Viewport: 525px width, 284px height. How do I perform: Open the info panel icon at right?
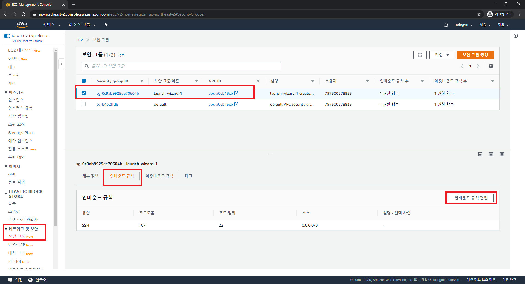[516, 36]
